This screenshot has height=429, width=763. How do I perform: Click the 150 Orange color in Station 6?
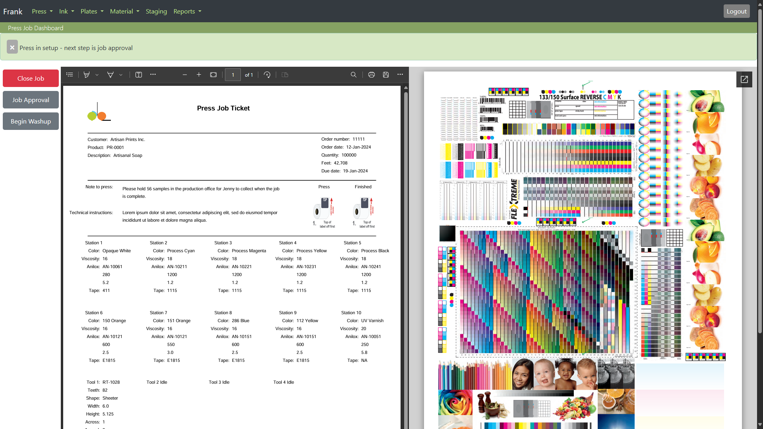[114, 321]
